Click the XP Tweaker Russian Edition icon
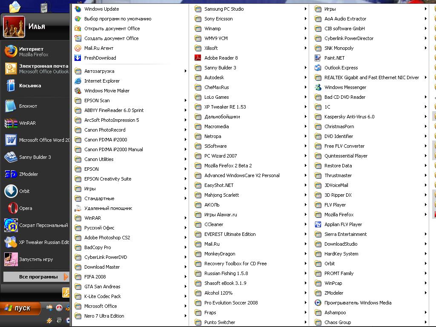This screenshot has height=327, width=436. coord(11,242)
